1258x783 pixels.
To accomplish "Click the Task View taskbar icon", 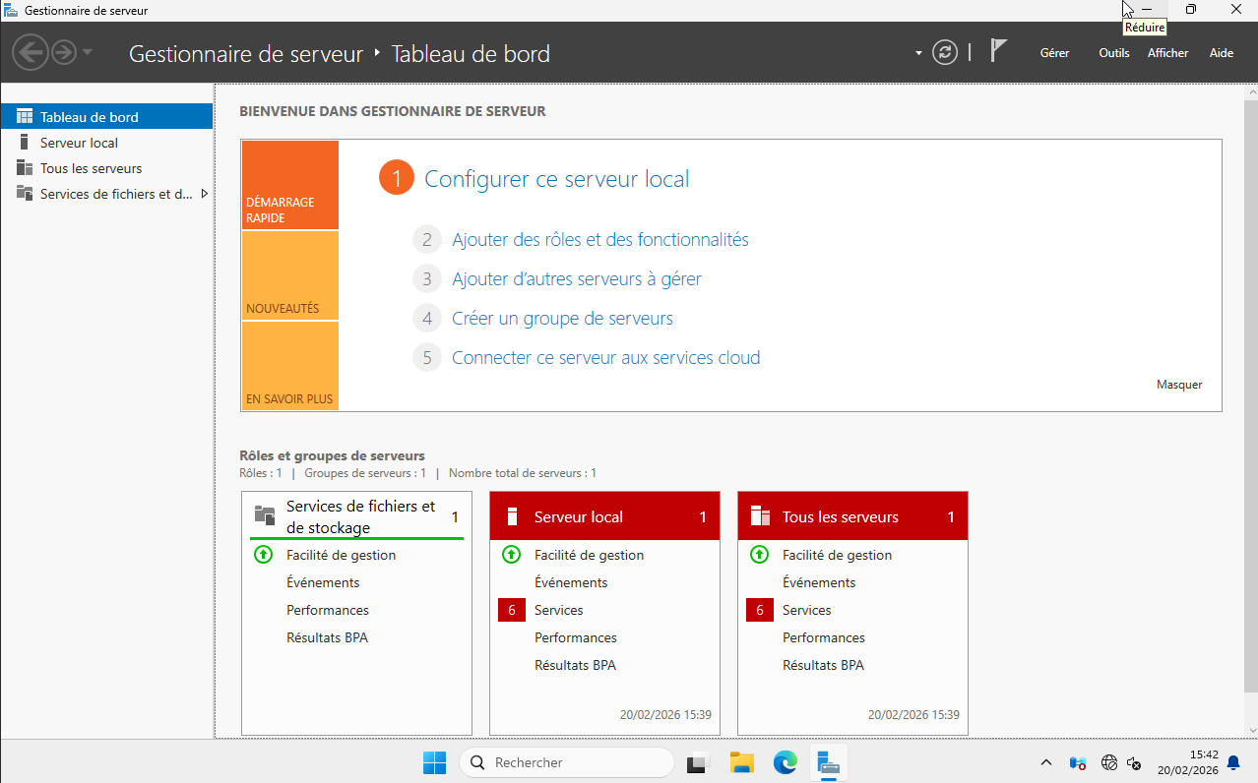I will coord(699,762).
